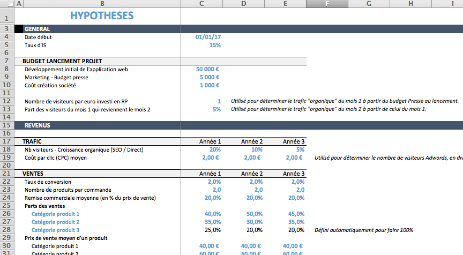Viewport: 463px width, 255px height.
Task: Select Catégorie produit 3 Année 1 value 25,0%
Action: click(x=212, y=230)
